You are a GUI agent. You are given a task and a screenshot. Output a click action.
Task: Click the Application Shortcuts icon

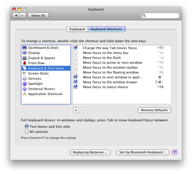[25, 94]
